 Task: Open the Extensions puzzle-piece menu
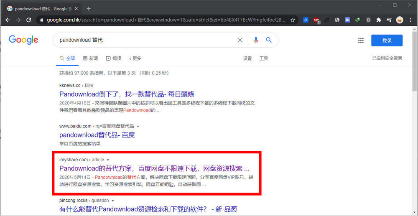(x=379, y=20)
